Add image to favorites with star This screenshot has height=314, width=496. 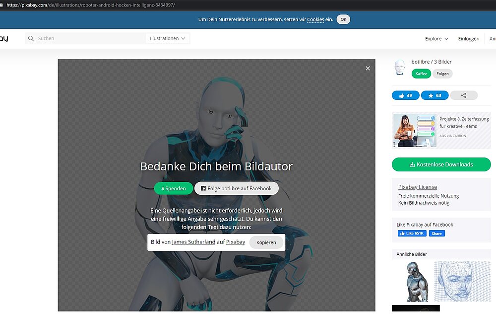(434, 95)
